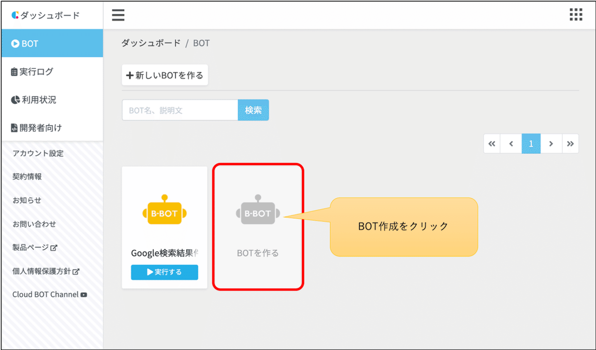The height and width of the screenshot is (350, 596).
Task: Open アカウント設定 from the sidebar
Action: click(x=37, y=153)
